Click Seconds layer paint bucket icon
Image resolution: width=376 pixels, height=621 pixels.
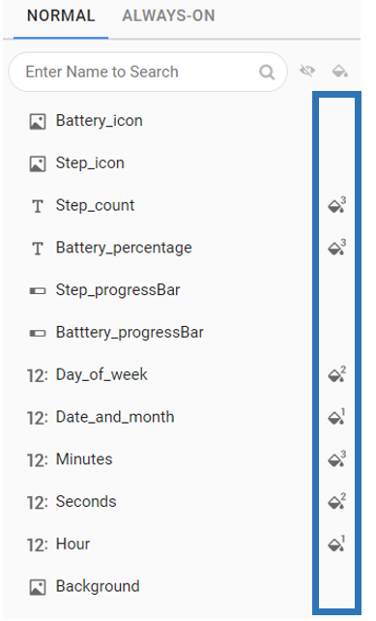(336, 501)
